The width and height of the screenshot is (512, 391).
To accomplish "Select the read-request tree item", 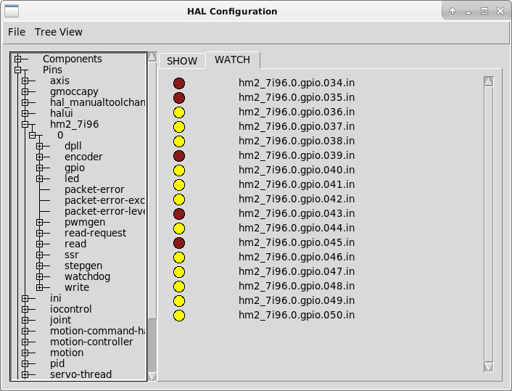I will (x=95, y=233).
